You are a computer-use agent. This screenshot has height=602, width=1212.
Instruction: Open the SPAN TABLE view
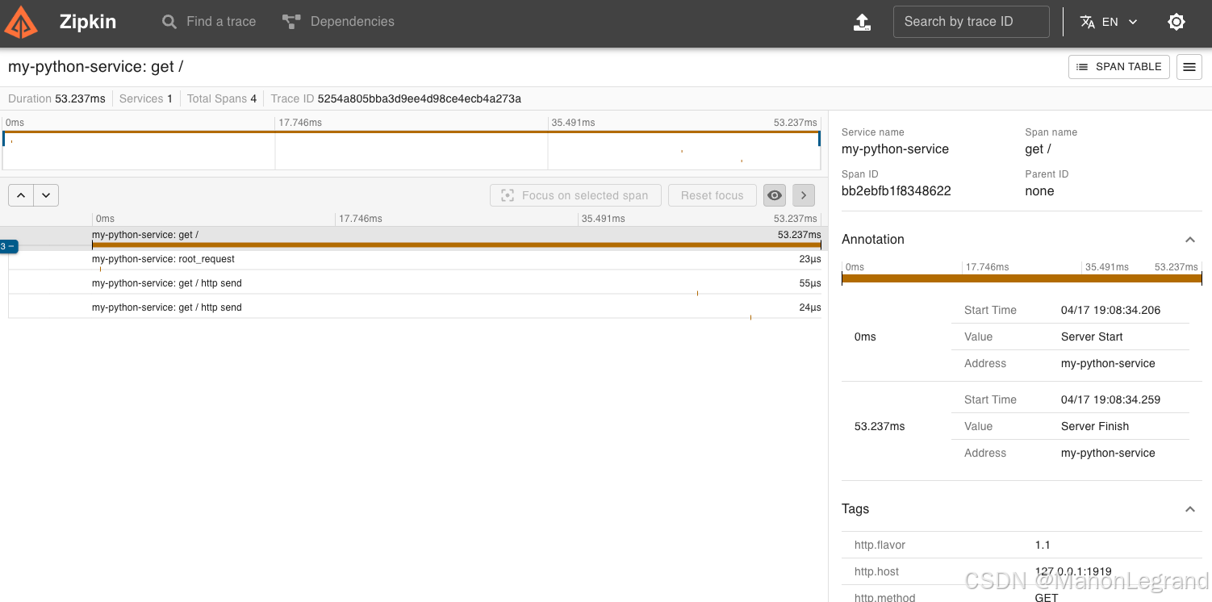(1119, 67)
